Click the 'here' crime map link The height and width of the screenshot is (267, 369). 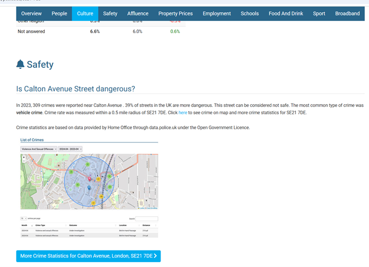coord(182,113)
